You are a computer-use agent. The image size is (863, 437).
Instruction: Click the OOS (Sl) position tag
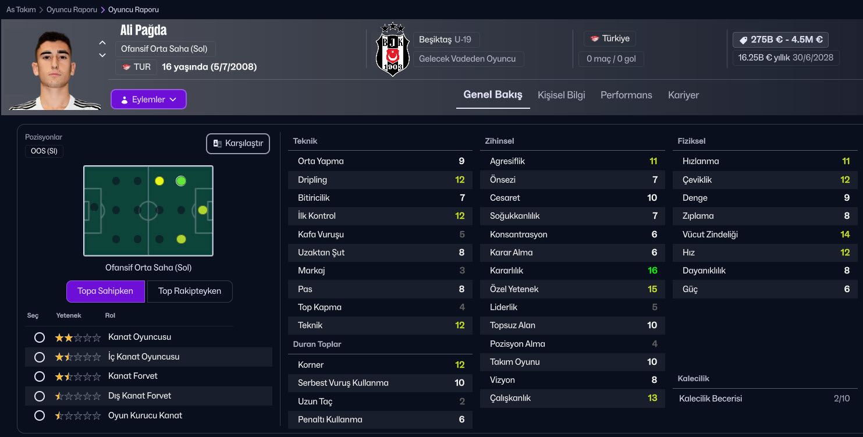pyautogui.click(x=44, y=151)
